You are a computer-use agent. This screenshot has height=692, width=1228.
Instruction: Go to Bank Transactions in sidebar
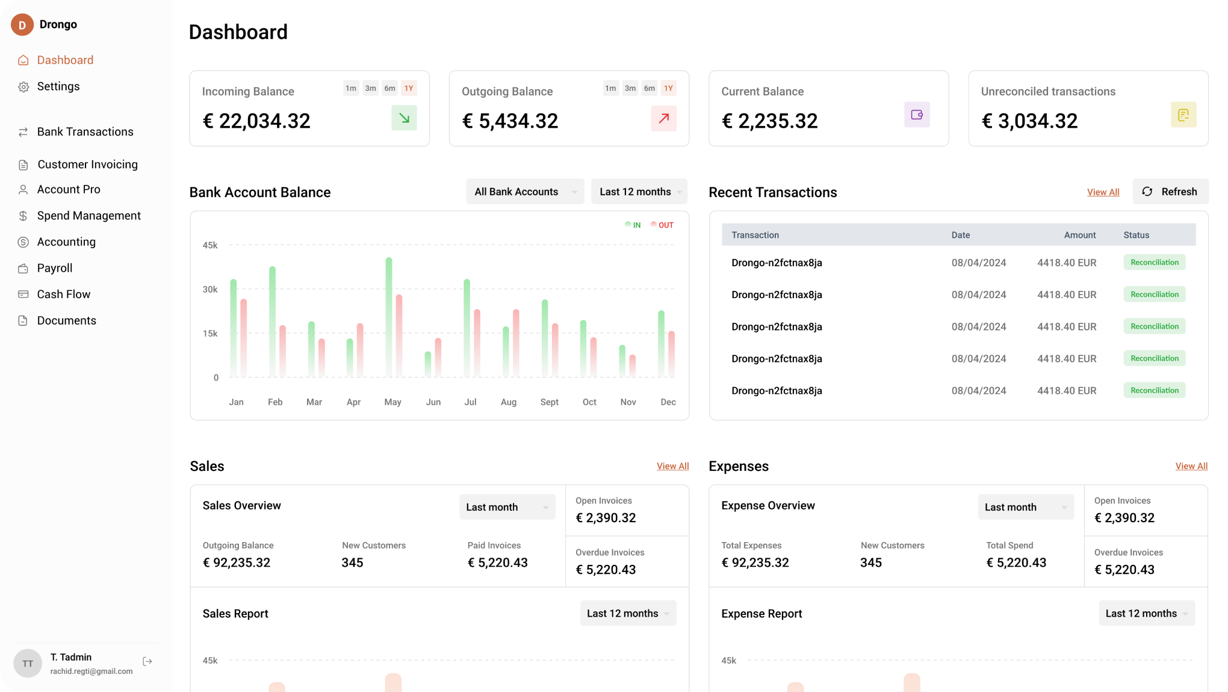[x=85, y=132]
